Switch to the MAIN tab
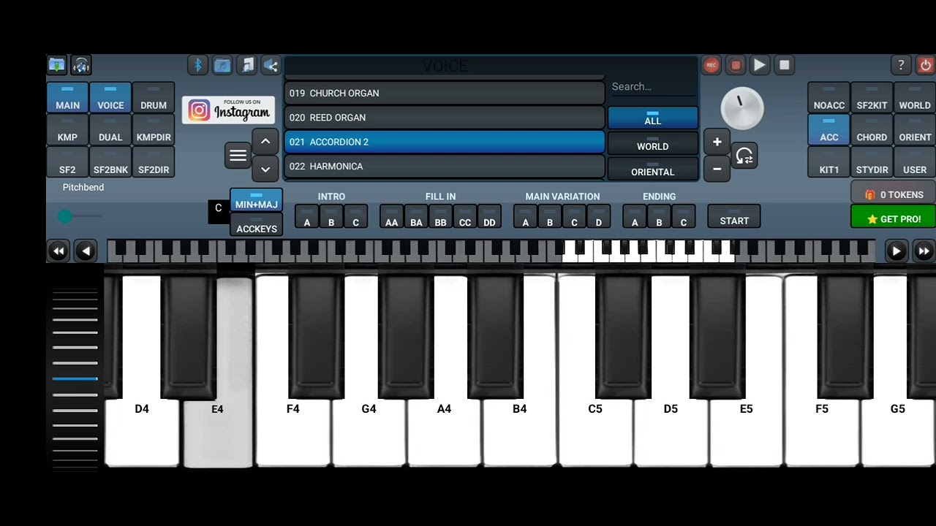 [67, 98]
